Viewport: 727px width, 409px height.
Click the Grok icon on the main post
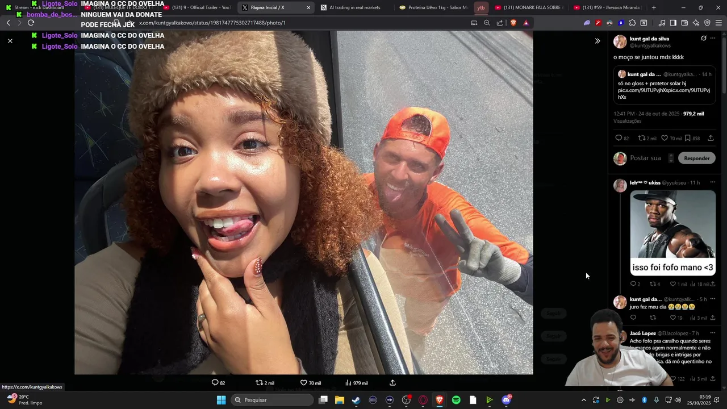point(703,38)
